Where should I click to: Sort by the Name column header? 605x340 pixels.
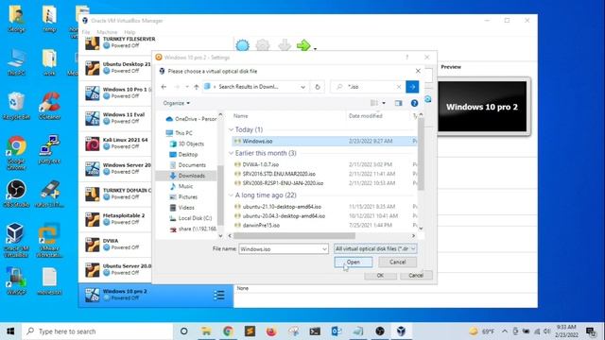[x=240, y=116]
